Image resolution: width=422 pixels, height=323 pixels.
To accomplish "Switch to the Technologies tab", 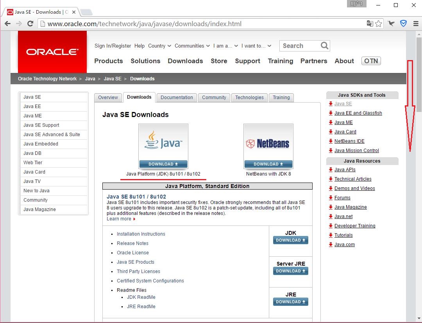I will 249,98.
